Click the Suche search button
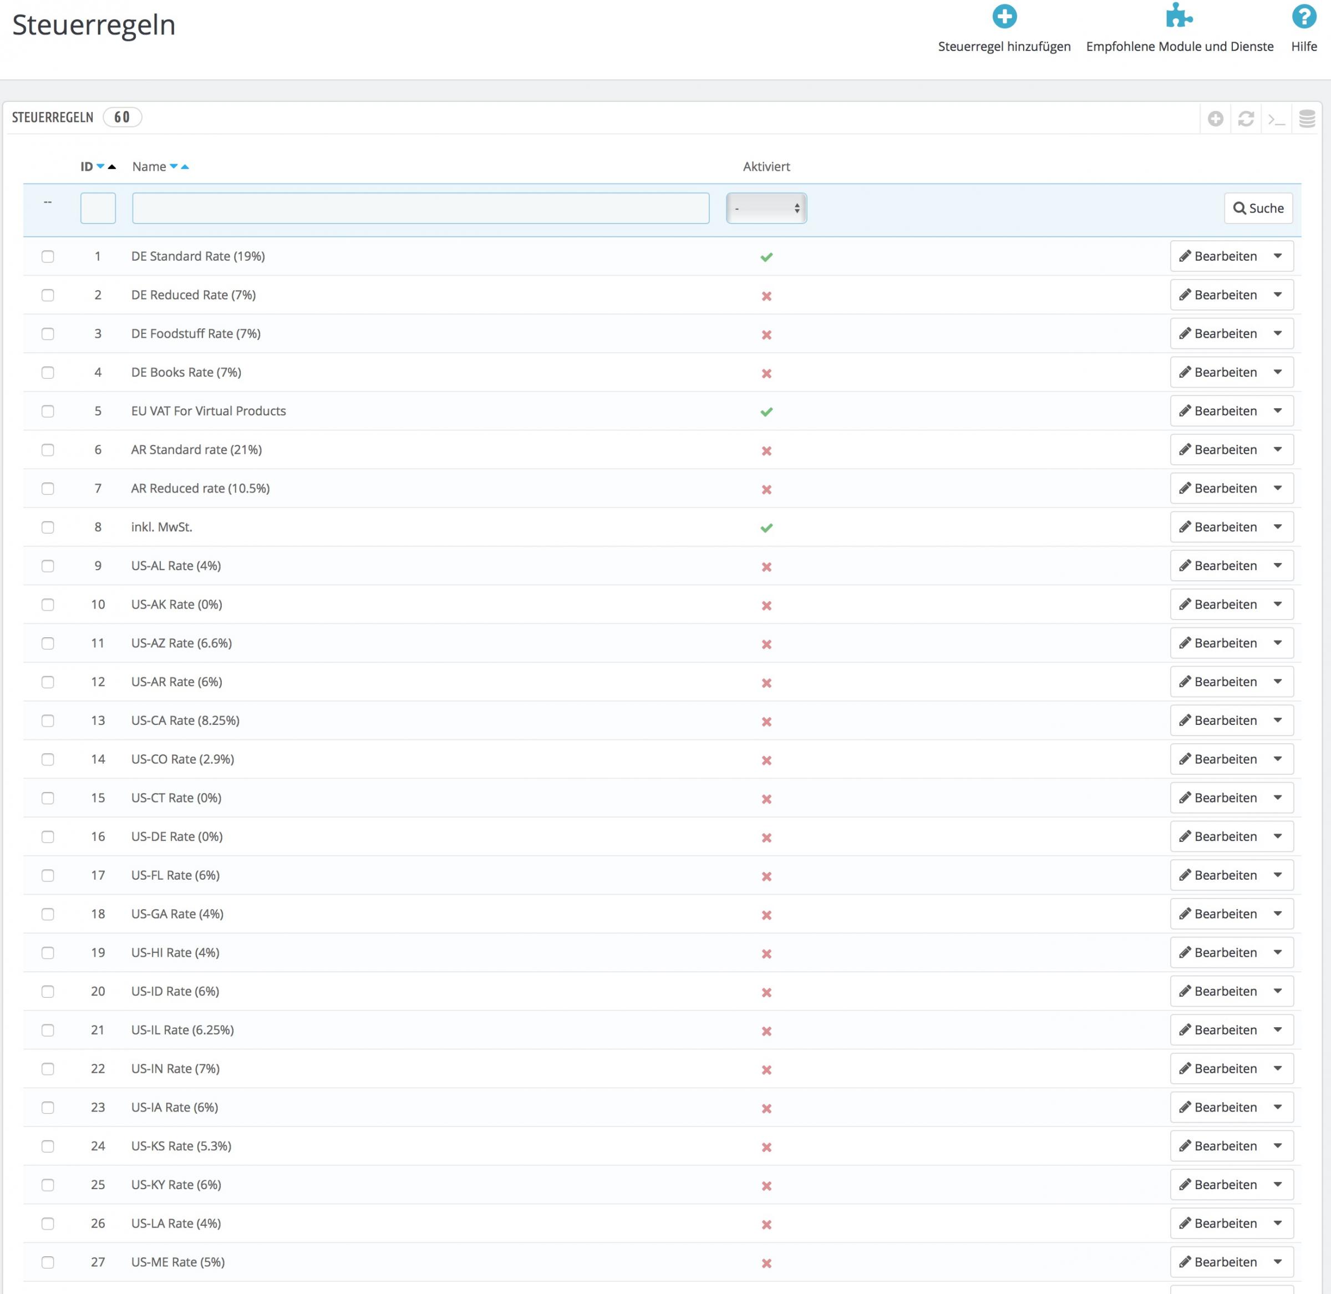 coord(1258,208)
